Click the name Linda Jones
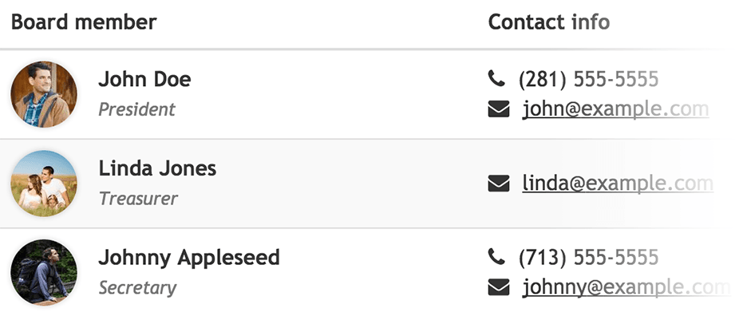This screenshot has width=743, height=324. 157,168
